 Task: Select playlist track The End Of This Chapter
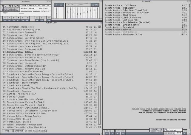(x=146, y=13)
